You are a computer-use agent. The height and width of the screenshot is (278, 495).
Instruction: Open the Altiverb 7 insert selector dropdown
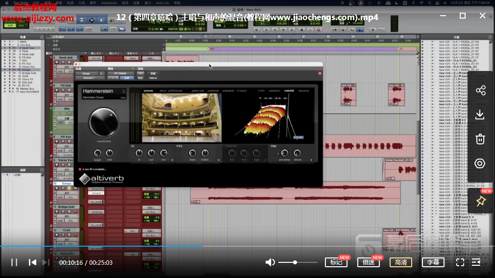[89, 78]
